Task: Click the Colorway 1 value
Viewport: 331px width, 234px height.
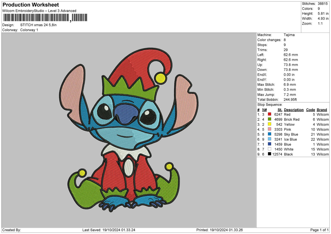Action: pyautogui.click(x=29, y=30)
